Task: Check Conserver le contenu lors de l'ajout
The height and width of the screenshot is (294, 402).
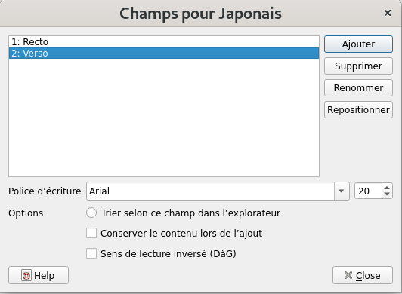Action: 91,233
